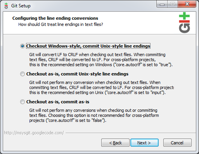Click the core.autocrlf true description paragraph
Image resolution: width=199 pixels, height=154 pixels.
[101, 60]
